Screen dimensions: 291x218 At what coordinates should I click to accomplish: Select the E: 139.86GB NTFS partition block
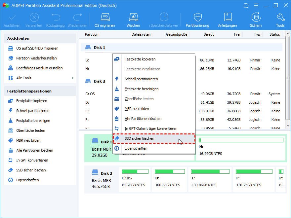click(210, 179)
